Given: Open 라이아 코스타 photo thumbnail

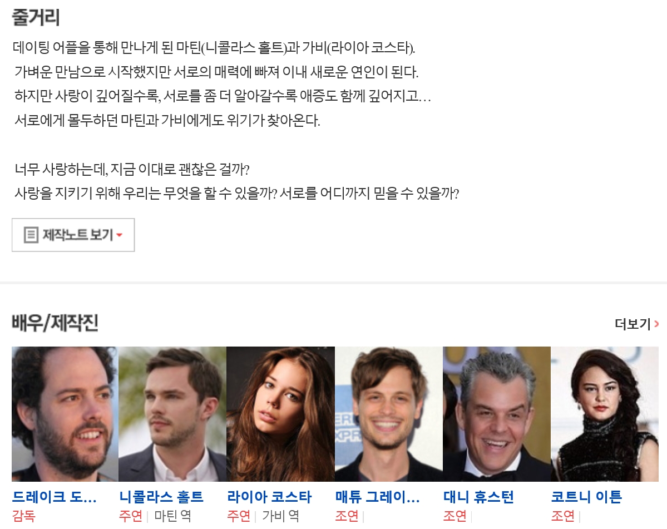Looking at the screenshot, I should (280, 414).
